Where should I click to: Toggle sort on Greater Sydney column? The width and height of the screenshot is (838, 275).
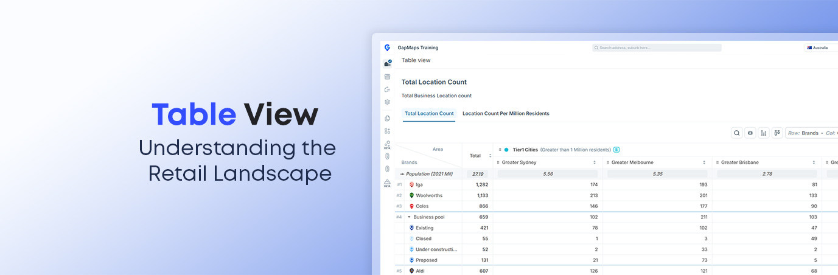(594, 162)
